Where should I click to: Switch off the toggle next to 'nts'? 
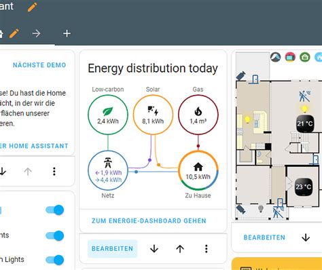coord(55,235)
